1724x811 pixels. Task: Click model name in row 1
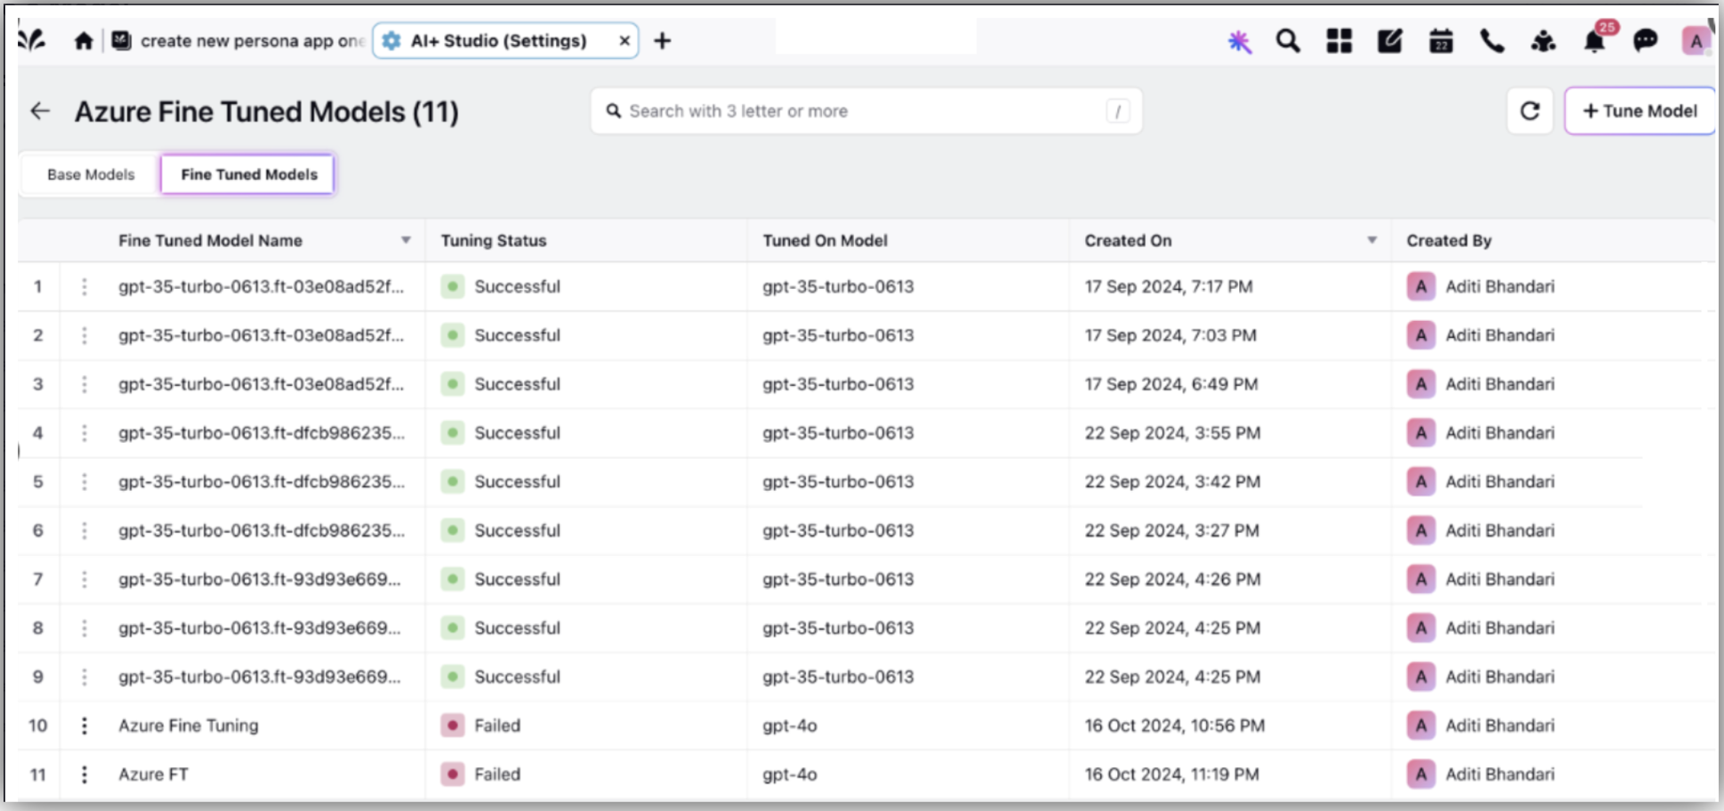pos(261,286)
